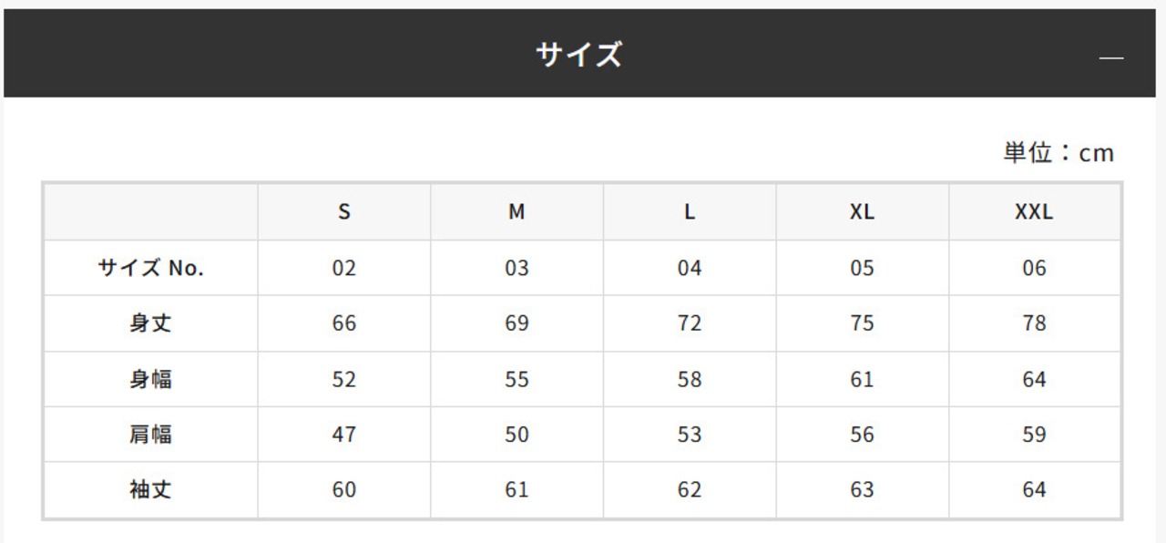Image resolution: width=1166 pixels, height=543 pixels.
Task: Select the M column header
Action: click(517, 212)
